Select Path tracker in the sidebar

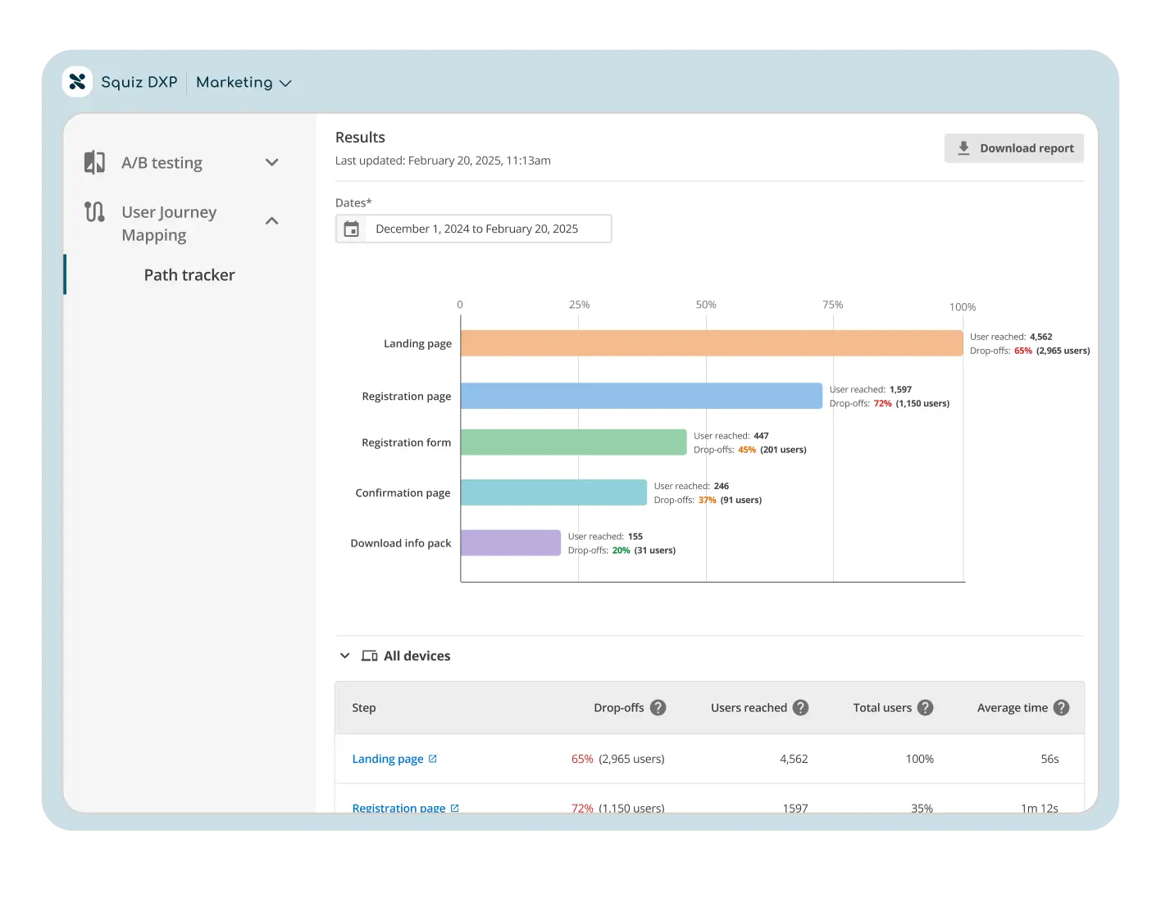(x=189, y=275)
